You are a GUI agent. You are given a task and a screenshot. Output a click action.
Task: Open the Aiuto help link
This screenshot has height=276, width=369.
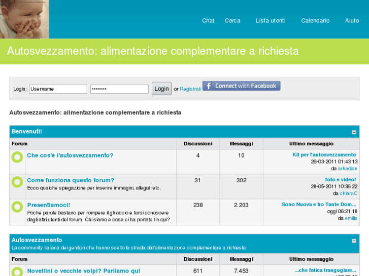click(352, 21)
